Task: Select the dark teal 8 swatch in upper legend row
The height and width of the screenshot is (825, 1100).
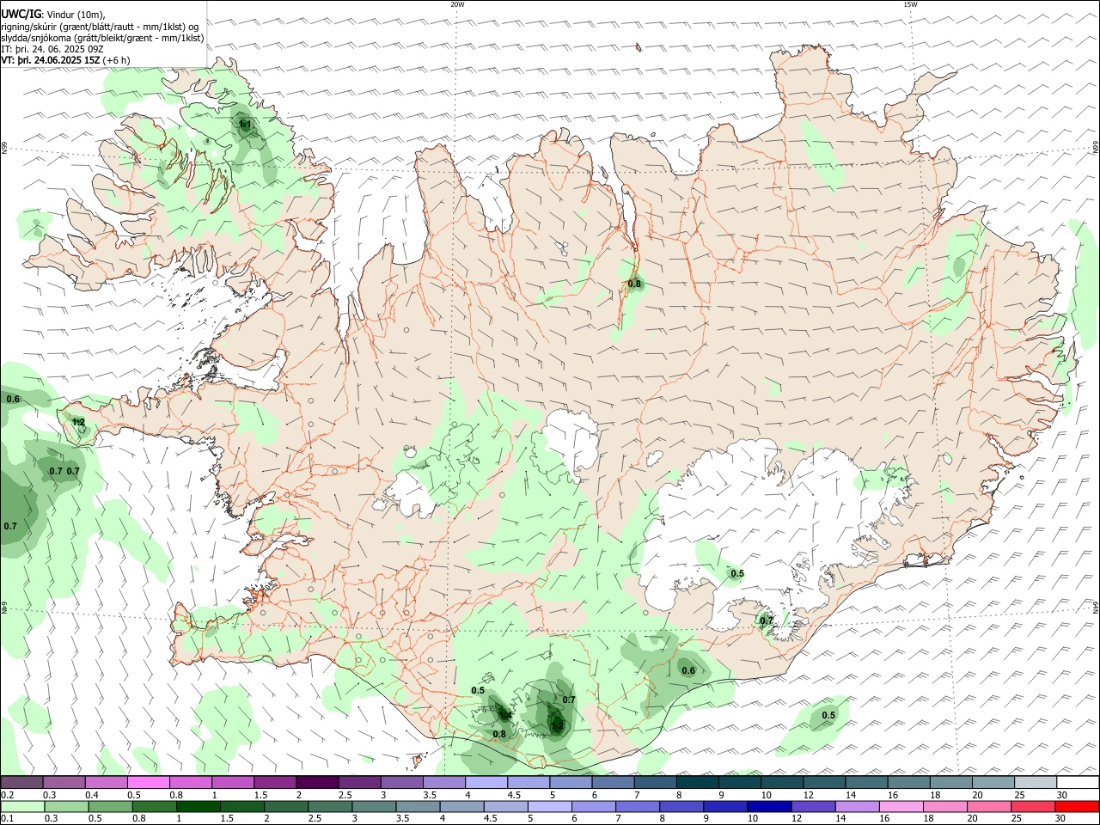Action: [x=697, y=782]
